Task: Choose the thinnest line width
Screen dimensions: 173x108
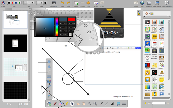Action: click(25, 3)
